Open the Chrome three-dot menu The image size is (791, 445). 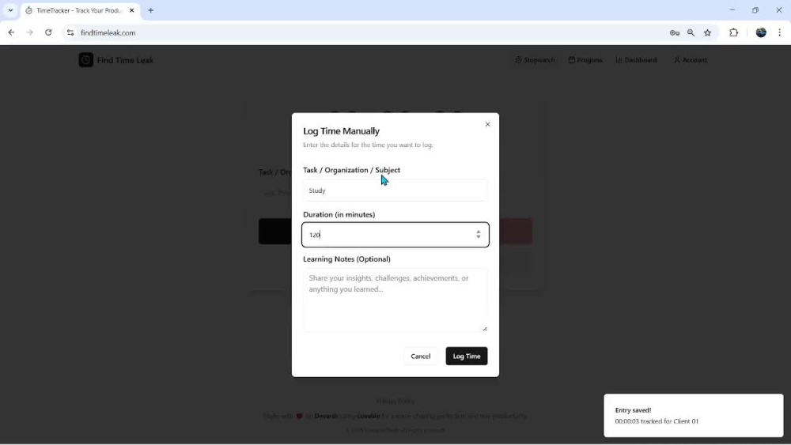coord(779,32)
